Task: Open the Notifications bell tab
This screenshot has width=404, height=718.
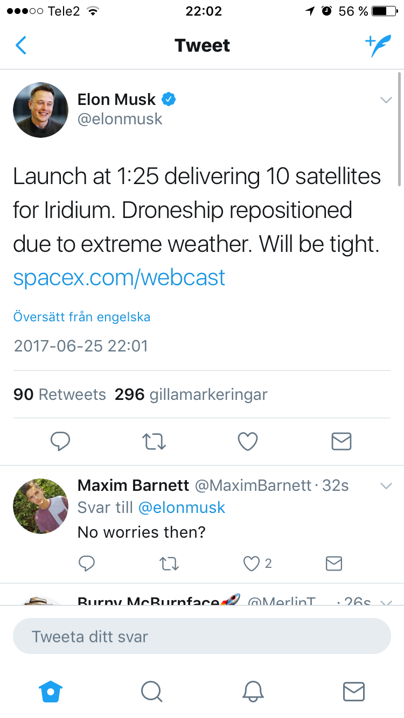Action: [x=253, y=691]
